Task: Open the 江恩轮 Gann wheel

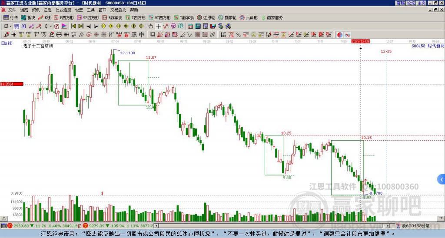Action: coord(206,17)
